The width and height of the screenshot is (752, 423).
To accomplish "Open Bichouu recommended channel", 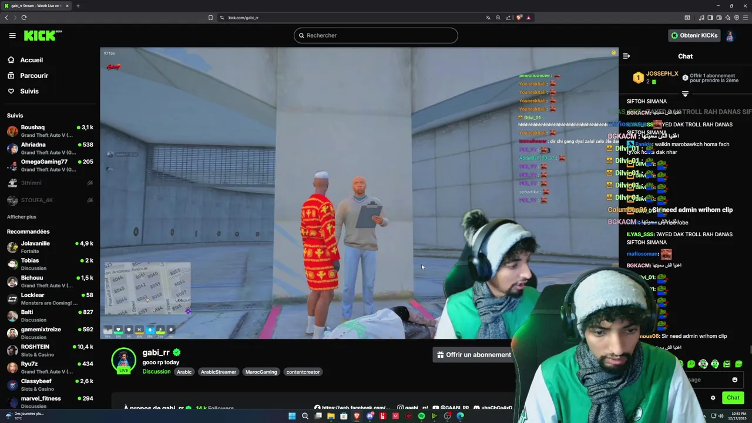I will click(x=50, y=281).
